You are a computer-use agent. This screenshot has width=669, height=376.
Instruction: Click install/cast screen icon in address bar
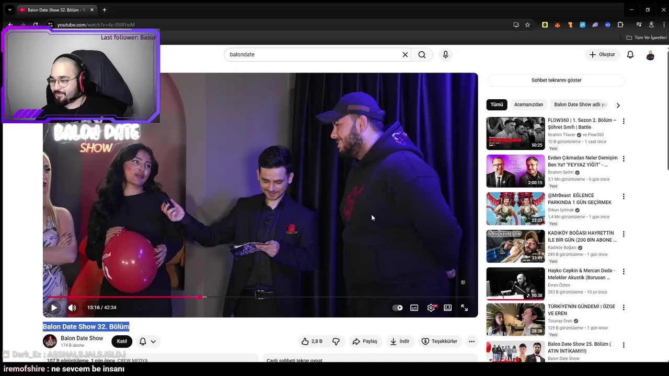tap(516, 25)
